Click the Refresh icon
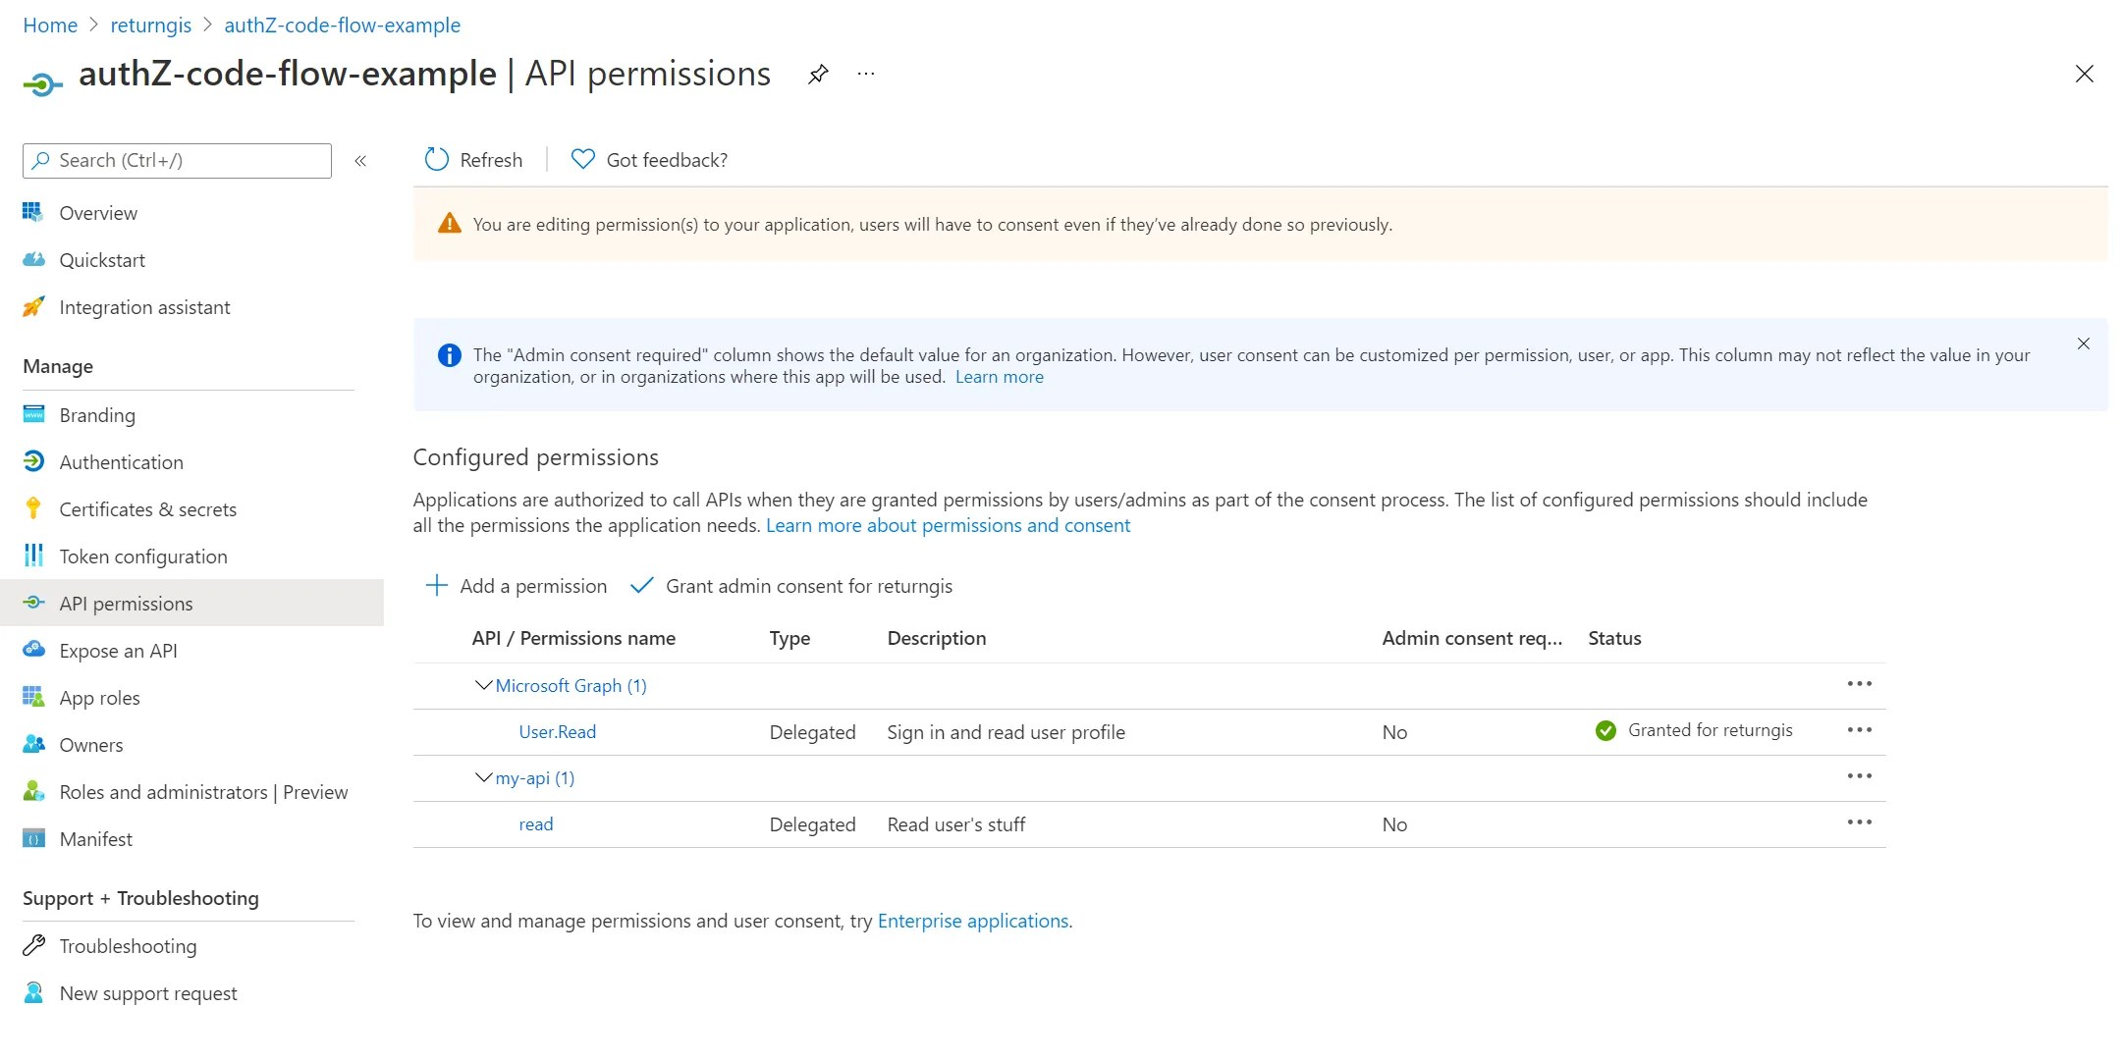This screenshot has width=2122, height=1060. point(436,159)
